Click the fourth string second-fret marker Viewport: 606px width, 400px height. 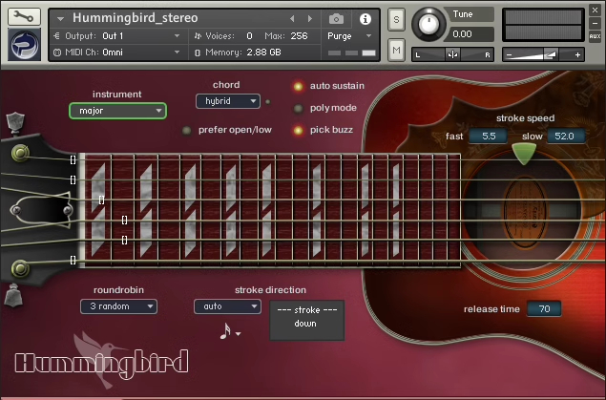(124, 220)
